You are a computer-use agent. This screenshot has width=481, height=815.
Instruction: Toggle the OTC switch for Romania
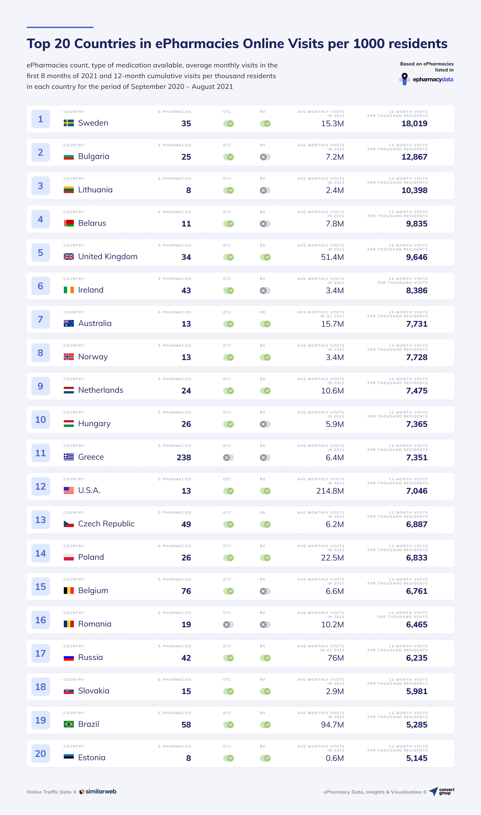pyautogui.click(x=228, y=625)
